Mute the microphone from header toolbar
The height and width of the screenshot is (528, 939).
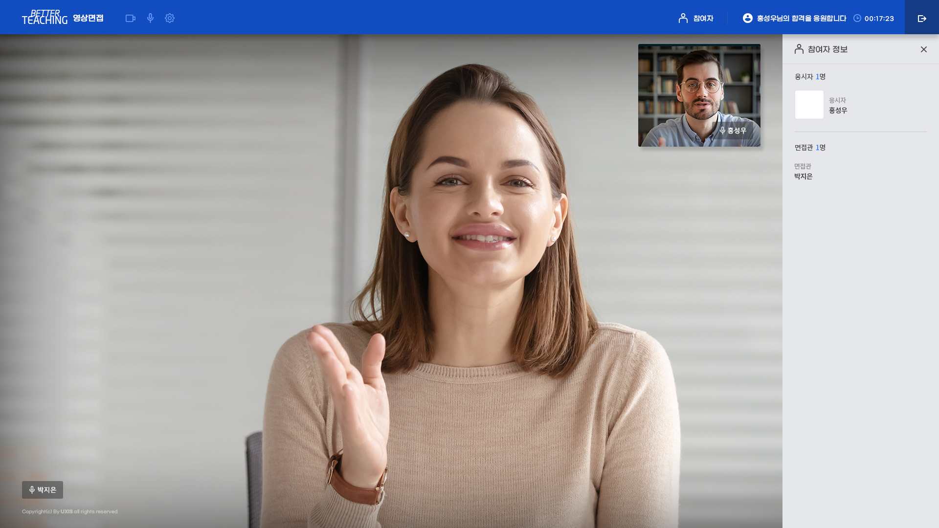150,18
